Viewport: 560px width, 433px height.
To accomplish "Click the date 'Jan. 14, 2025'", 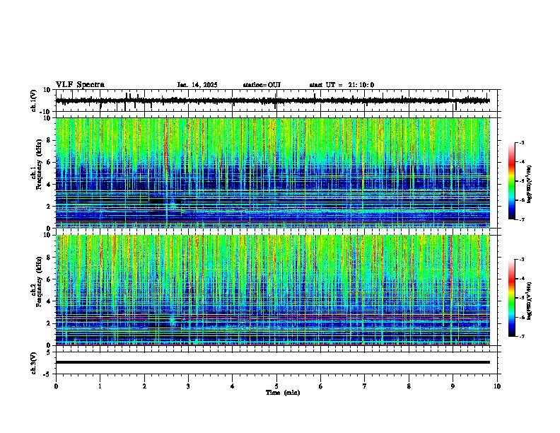I will coord(197,85).
